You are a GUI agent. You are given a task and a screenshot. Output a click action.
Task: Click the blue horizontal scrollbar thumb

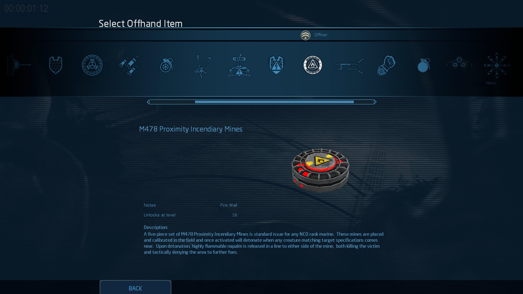pos(274,102)
